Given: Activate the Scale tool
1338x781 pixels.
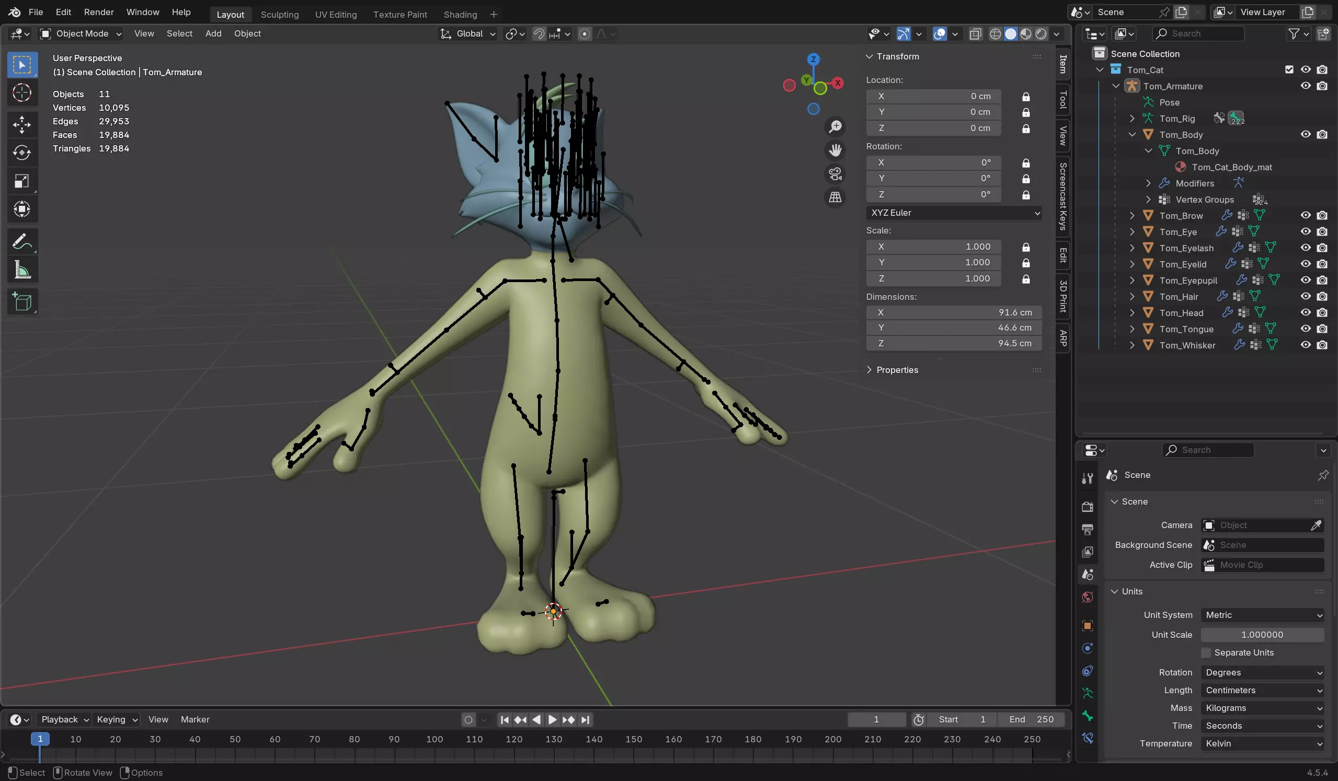Looking at the screenshot, I should point(22,181).
